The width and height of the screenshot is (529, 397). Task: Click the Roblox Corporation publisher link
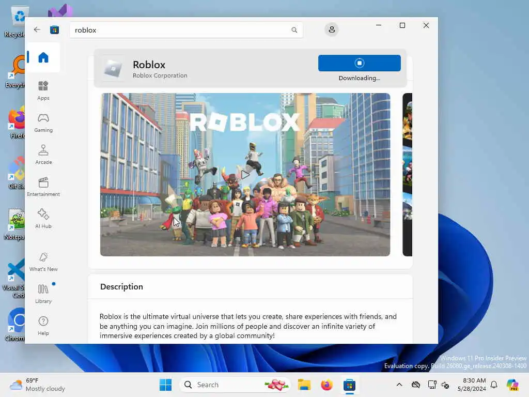(x=160, y=75)
